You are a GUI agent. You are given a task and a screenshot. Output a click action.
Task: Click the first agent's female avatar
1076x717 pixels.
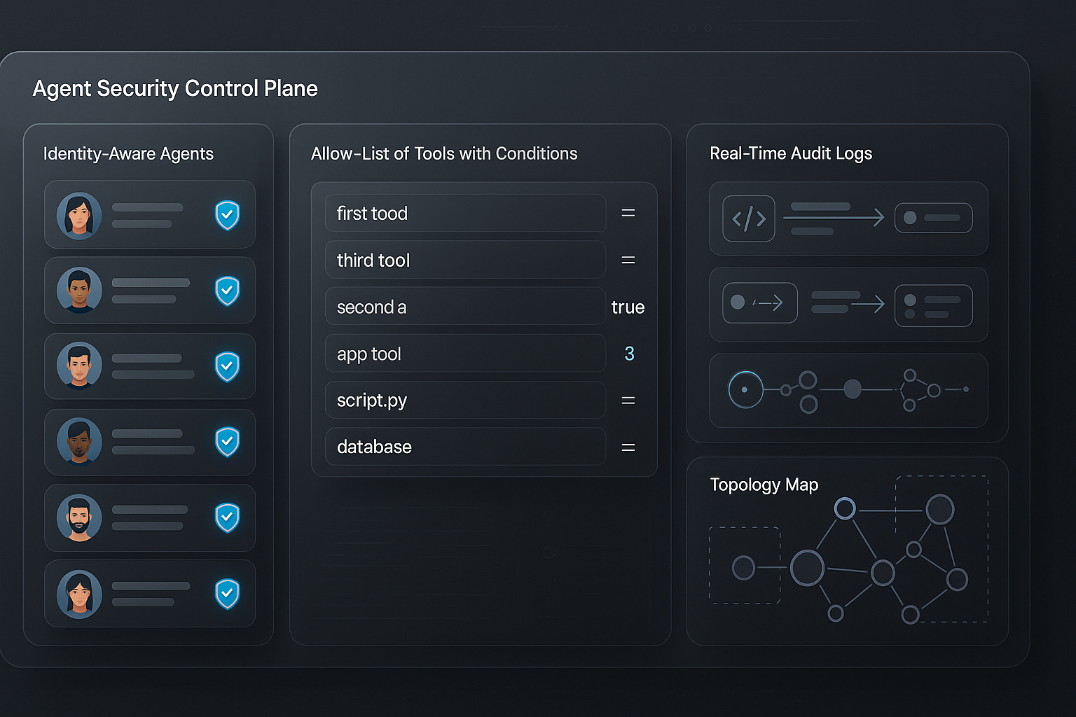(x=79, y=215)
